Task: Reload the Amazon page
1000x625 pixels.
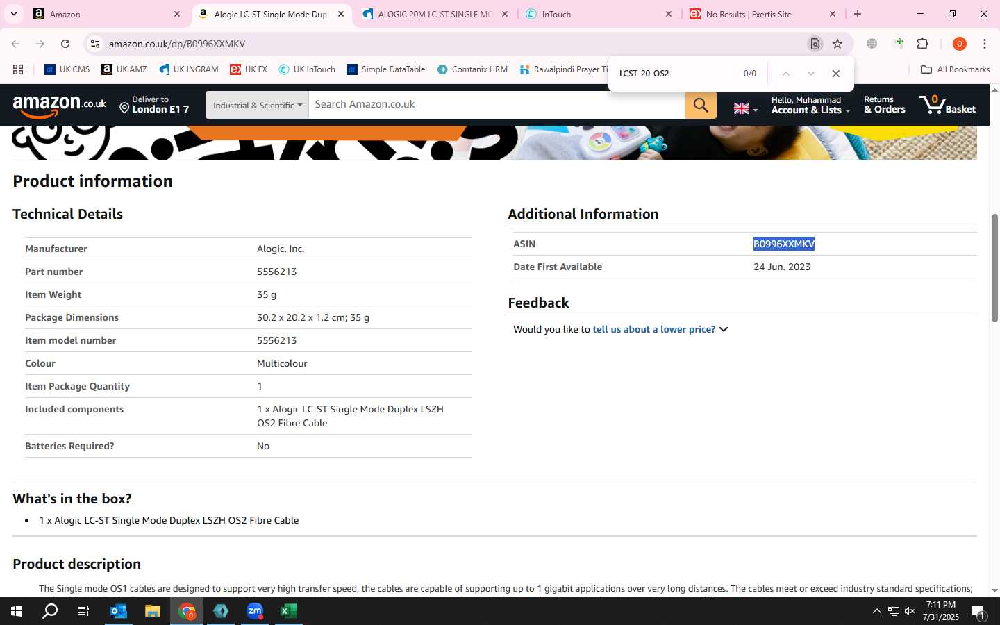Action: pos(65,44)
